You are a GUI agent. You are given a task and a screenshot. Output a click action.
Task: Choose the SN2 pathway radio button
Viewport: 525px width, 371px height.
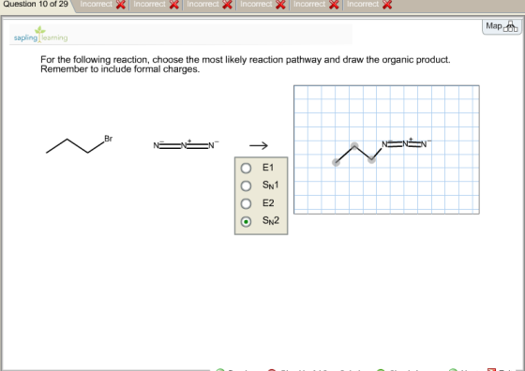point(246,221)
